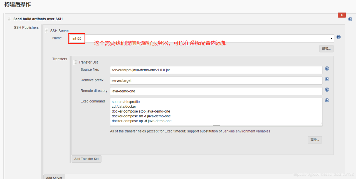Click the Add Server button
The image size is (356, 179).
54,177
